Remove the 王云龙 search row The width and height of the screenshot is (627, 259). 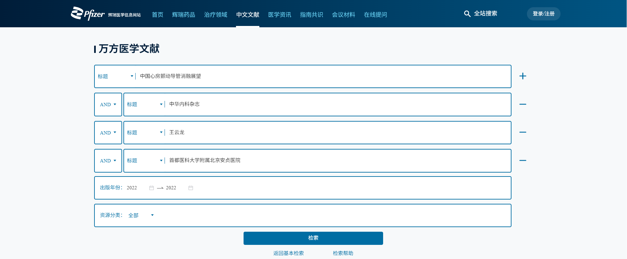point(522,132)
